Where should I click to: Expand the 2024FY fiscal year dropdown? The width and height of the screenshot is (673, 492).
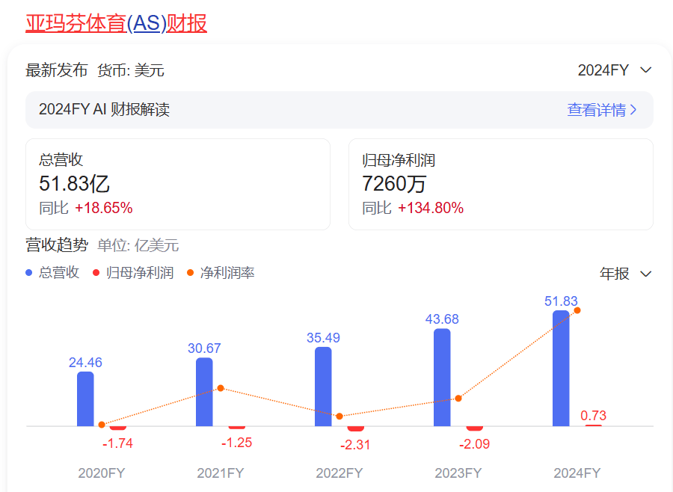click(x=615, y=70)
